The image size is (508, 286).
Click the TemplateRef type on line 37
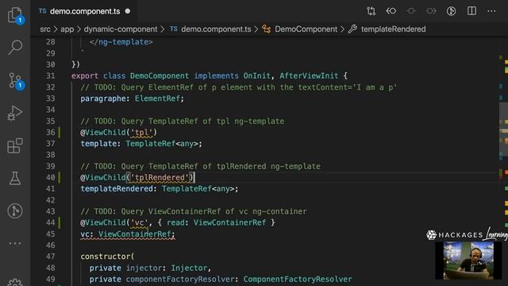coord(150,144)
